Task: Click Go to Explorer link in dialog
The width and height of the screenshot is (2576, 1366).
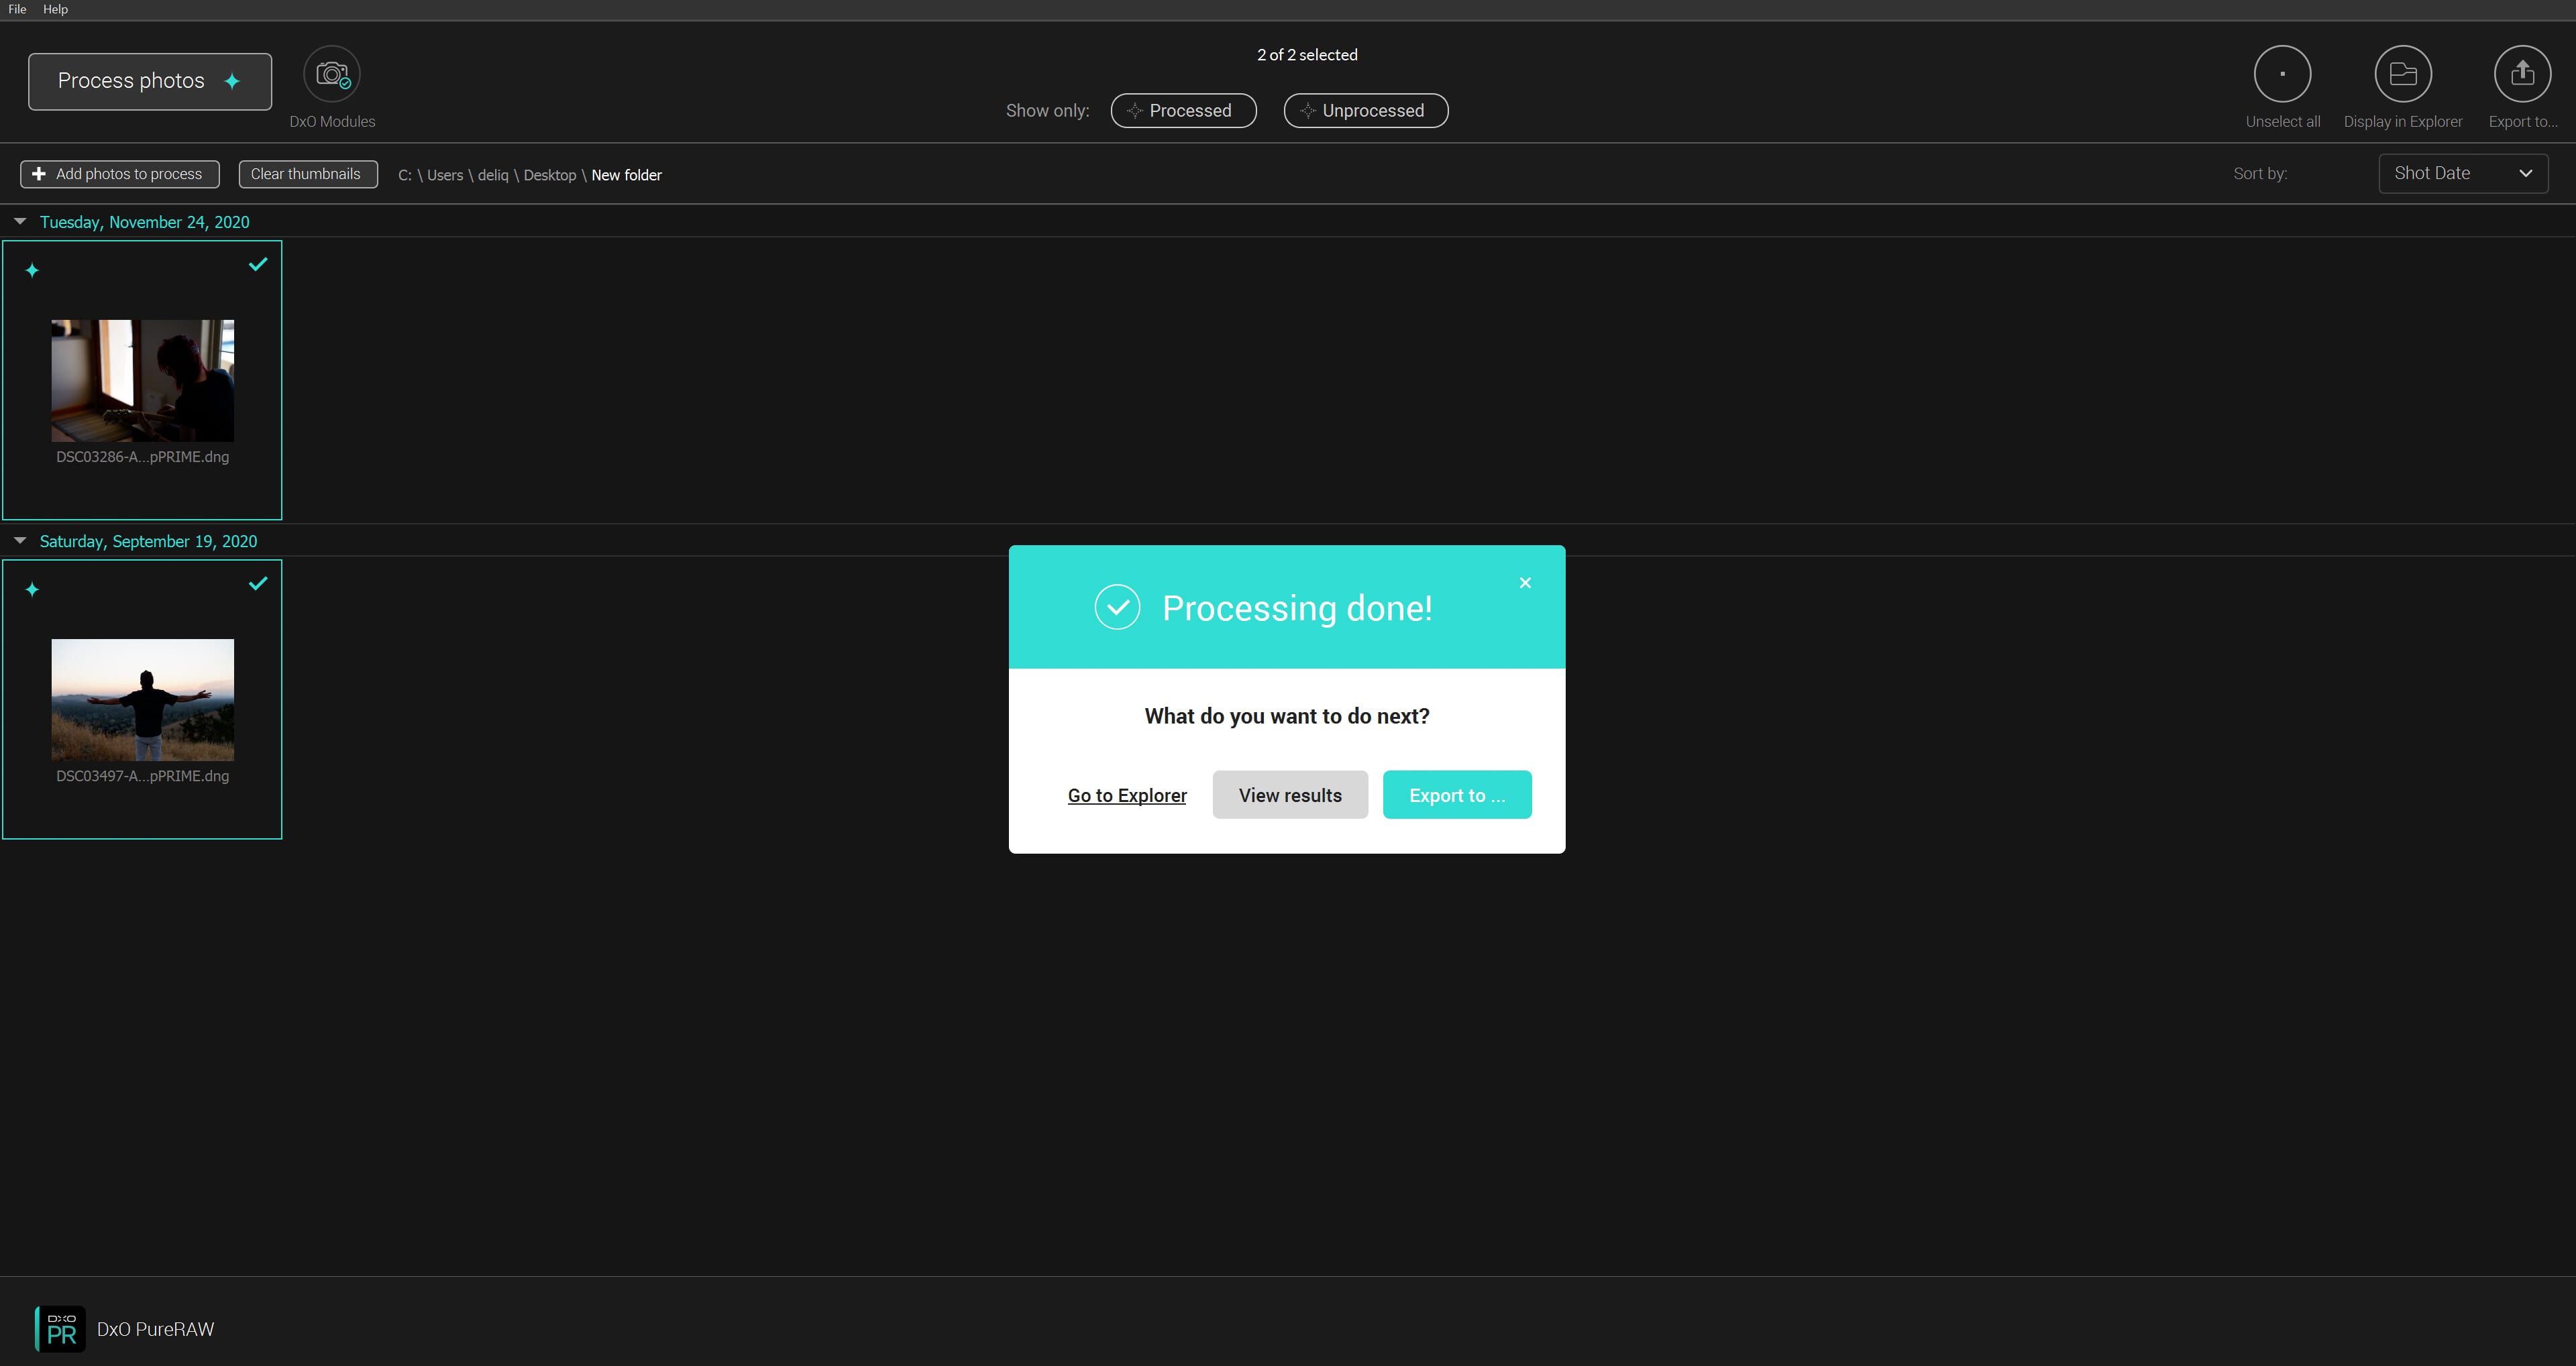Action: [1126, 794]
